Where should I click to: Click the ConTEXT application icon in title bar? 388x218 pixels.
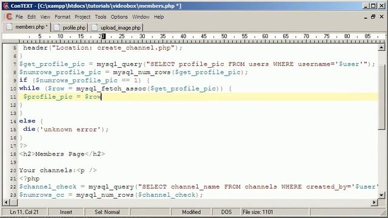(x=6, y=6)
